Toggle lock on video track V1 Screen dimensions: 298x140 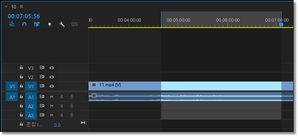pos(21,86)
